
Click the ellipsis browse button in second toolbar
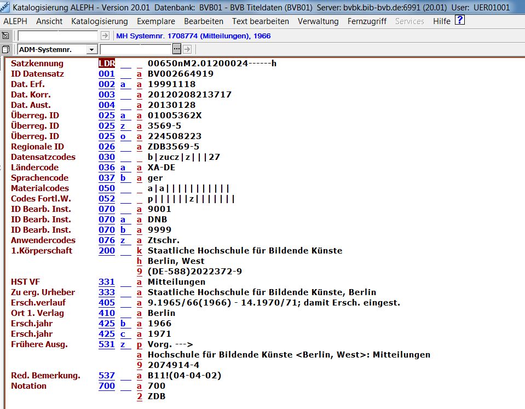[176, 49]
